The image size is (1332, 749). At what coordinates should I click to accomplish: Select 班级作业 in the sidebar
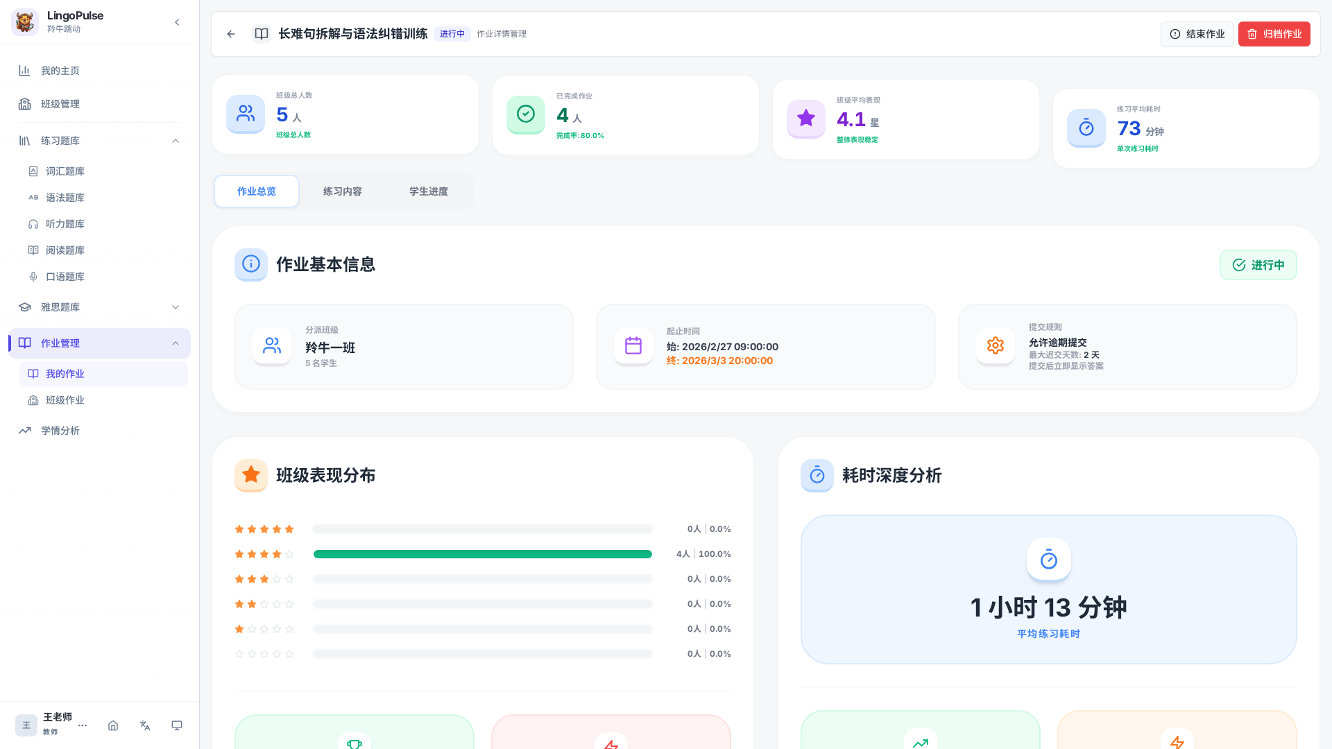(x=103, y=400)
